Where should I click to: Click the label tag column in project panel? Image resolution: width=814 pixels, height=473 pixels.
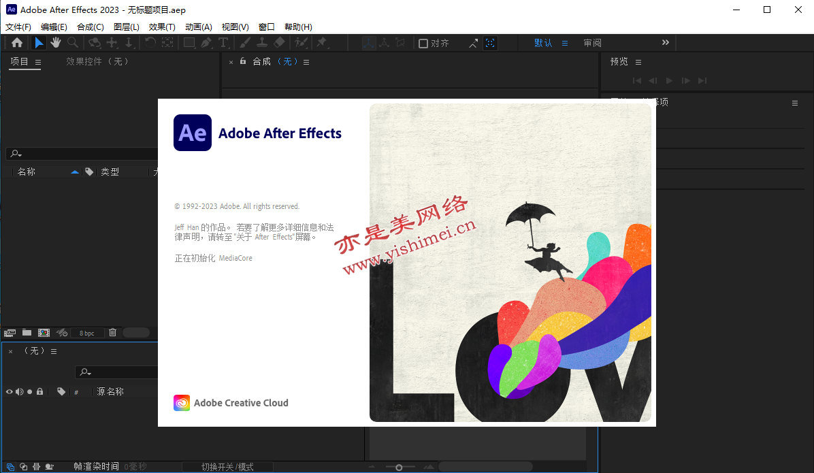(89, 172)
